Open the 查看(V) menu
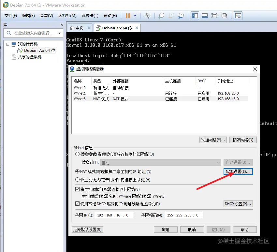 [47, 16]
